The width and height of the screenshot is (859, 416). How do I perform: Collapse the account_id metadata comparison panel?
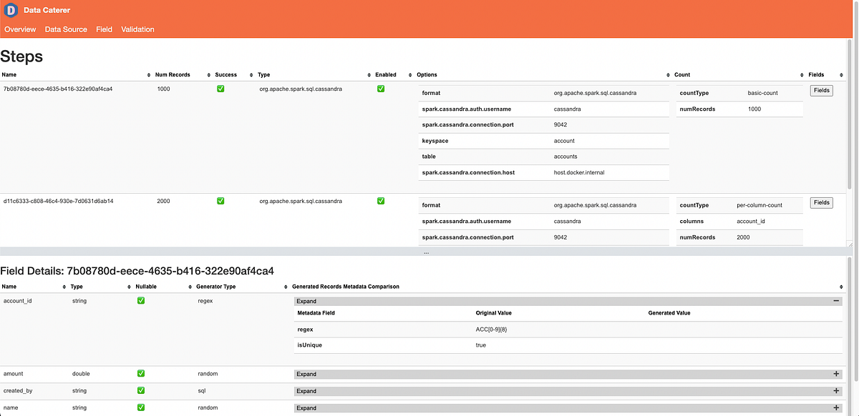(835, 301)
